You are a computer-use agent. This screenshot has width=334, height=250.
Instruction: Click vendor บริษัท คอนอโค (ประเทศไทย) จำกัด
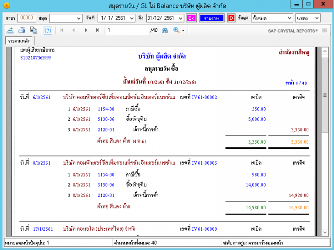click(x=99, y=229)
